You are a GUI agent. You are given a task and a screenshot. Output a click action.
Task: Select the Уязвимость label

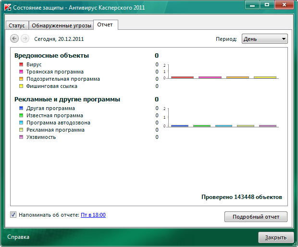coord(41,137)
